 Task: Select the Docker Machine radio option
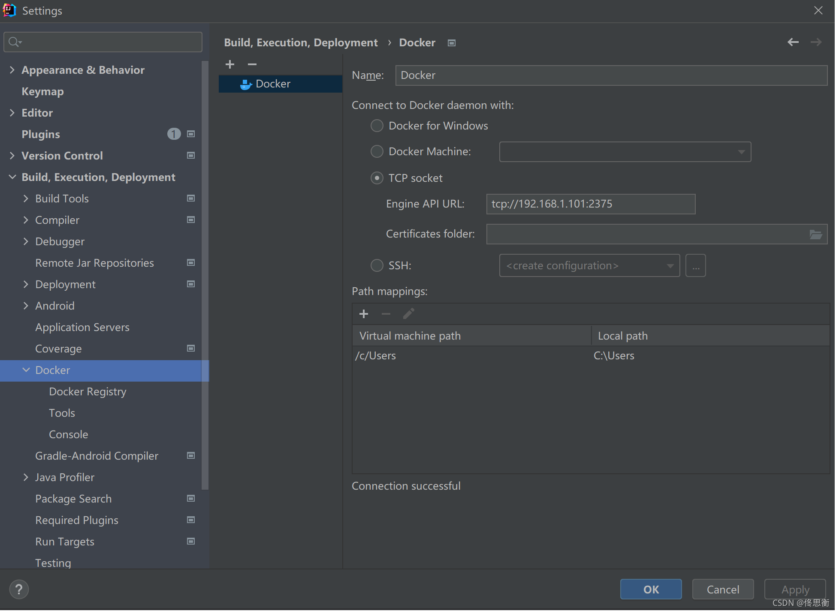pyautogui.click(x=377, y=152)
